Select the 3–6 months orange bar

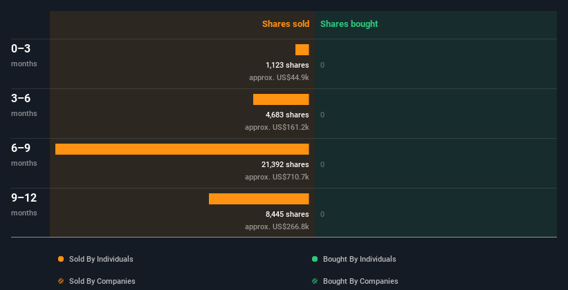(281, 99)
